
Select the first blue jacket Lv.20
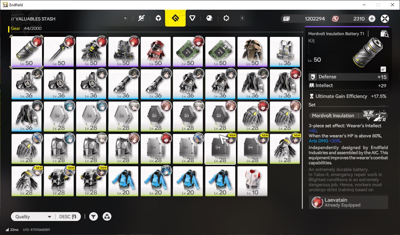click(x=123, y=181)
